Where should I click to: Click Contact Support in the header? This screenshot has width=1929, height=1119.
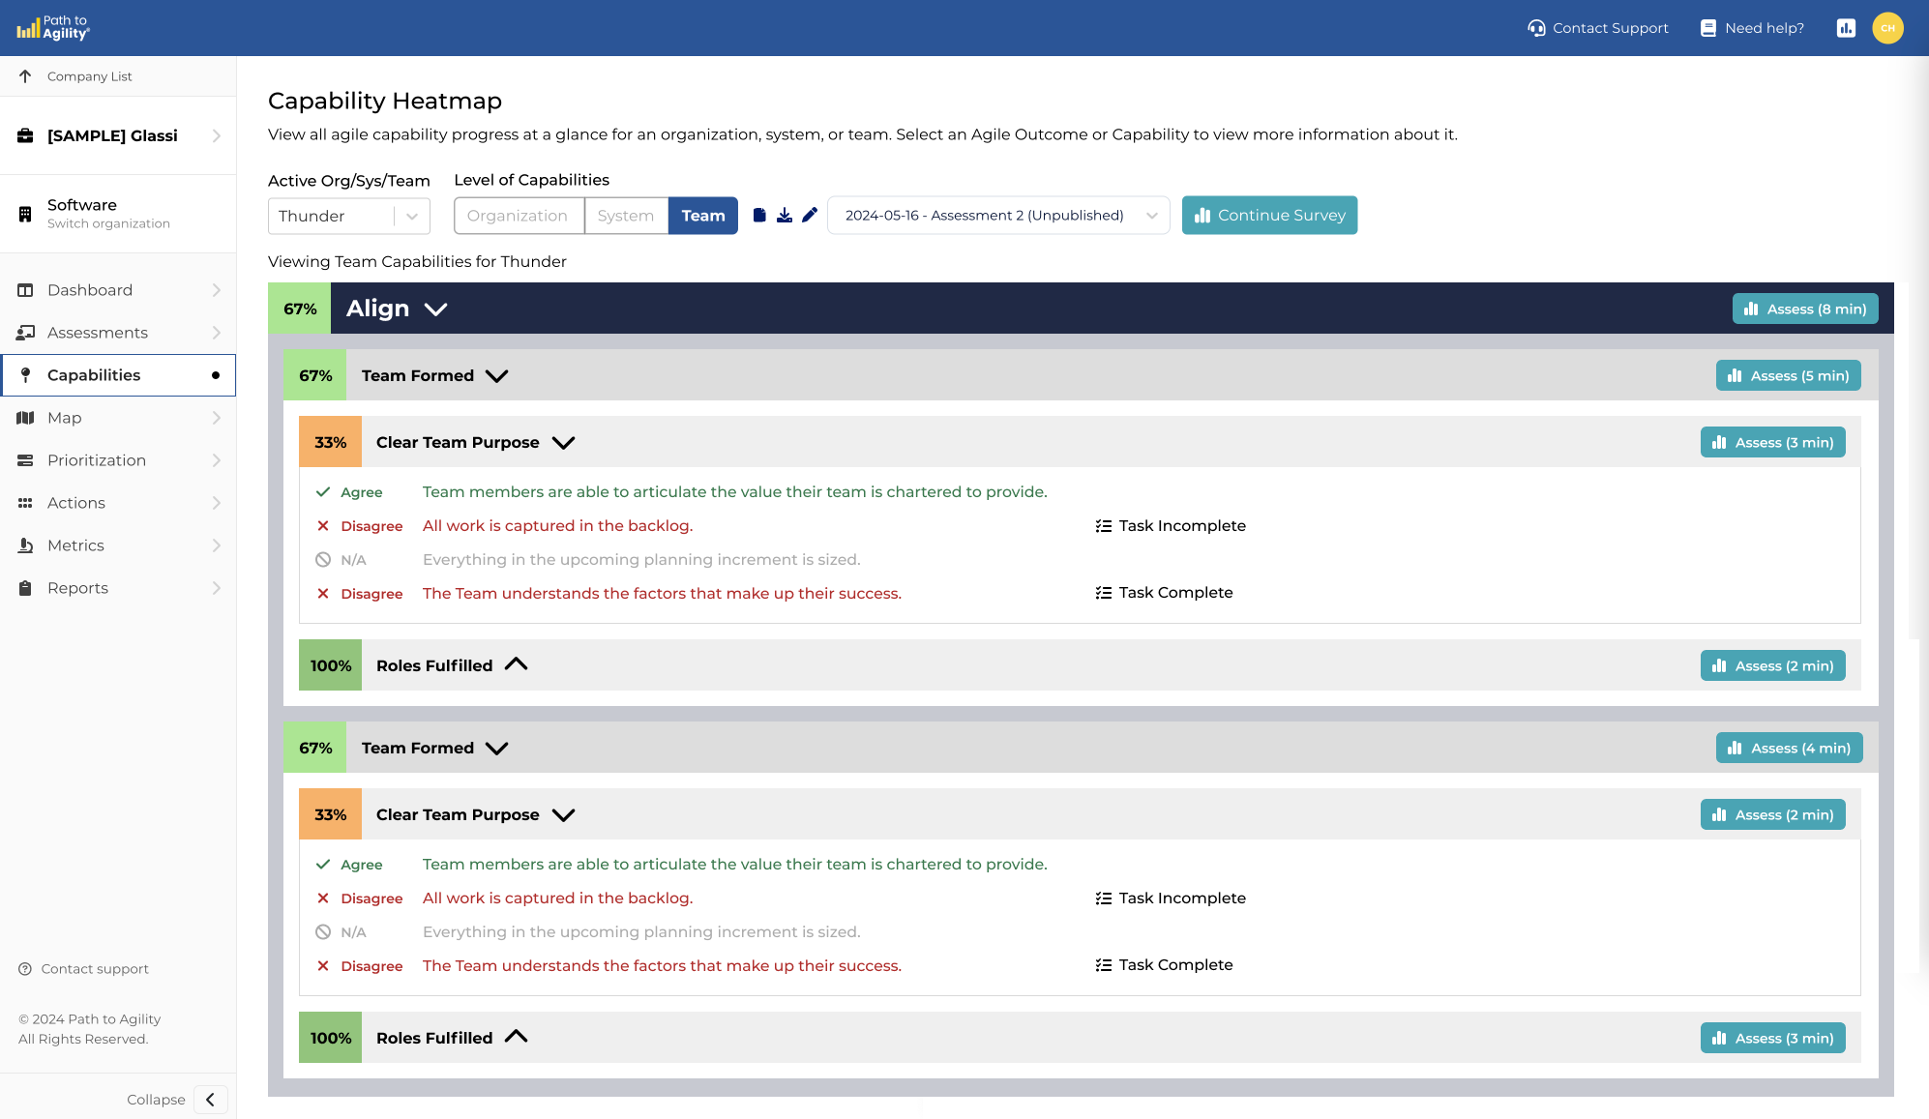1598,28
